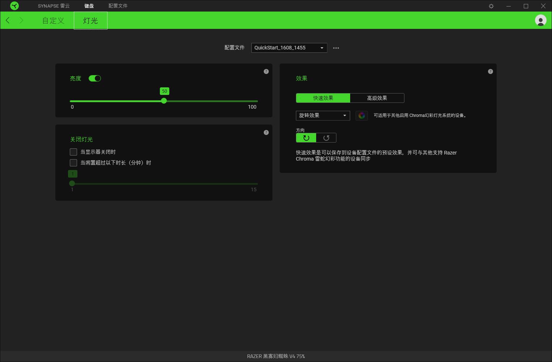Click brightness slider handle at 50
The height and width of the screenshot is (362, 552).
164,101
